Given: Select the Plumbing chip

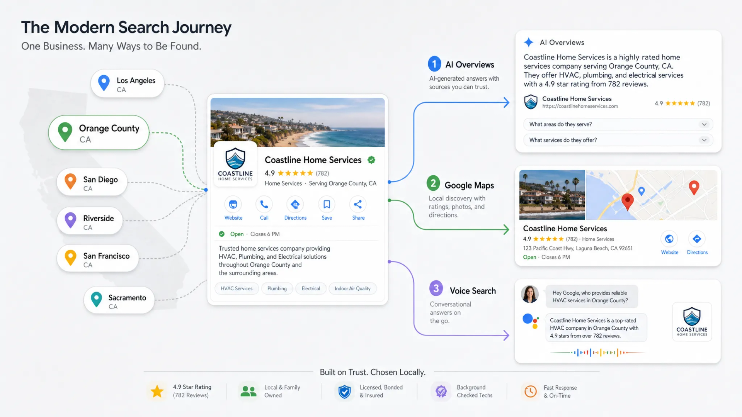Looking at the screenshot, I should coord(277,288).
